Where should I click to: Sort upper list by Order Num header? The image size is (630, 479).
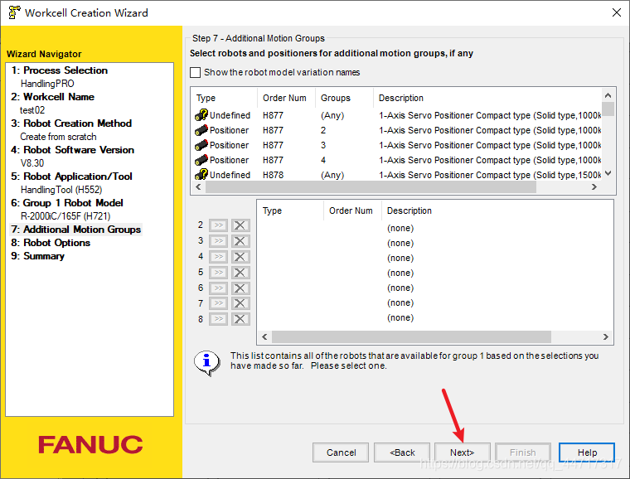(286, 98)
